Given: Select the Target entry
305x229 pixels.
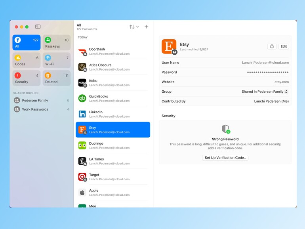Looking at the screenshot, I should pyautogui.click(x=113, y=177).
